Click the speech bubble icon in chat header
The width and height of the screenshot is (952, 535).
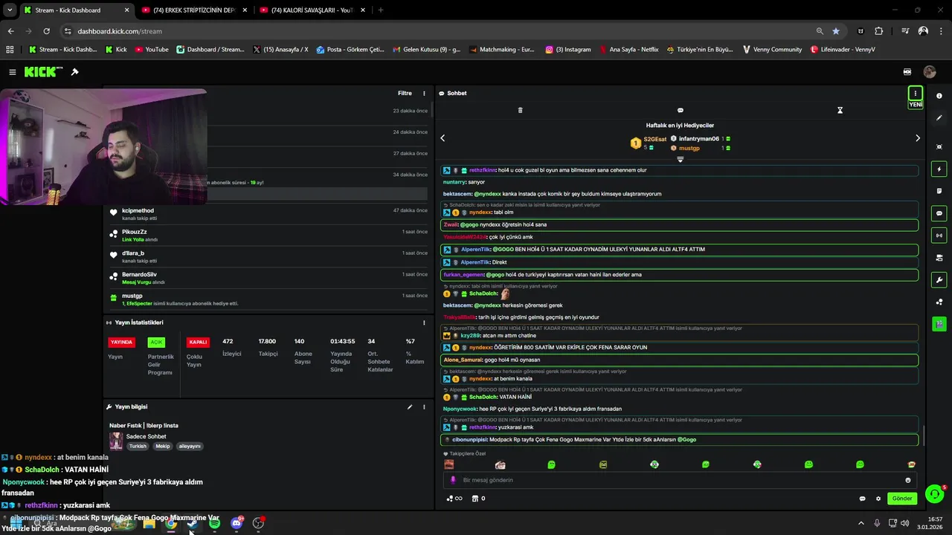(680, 110)
